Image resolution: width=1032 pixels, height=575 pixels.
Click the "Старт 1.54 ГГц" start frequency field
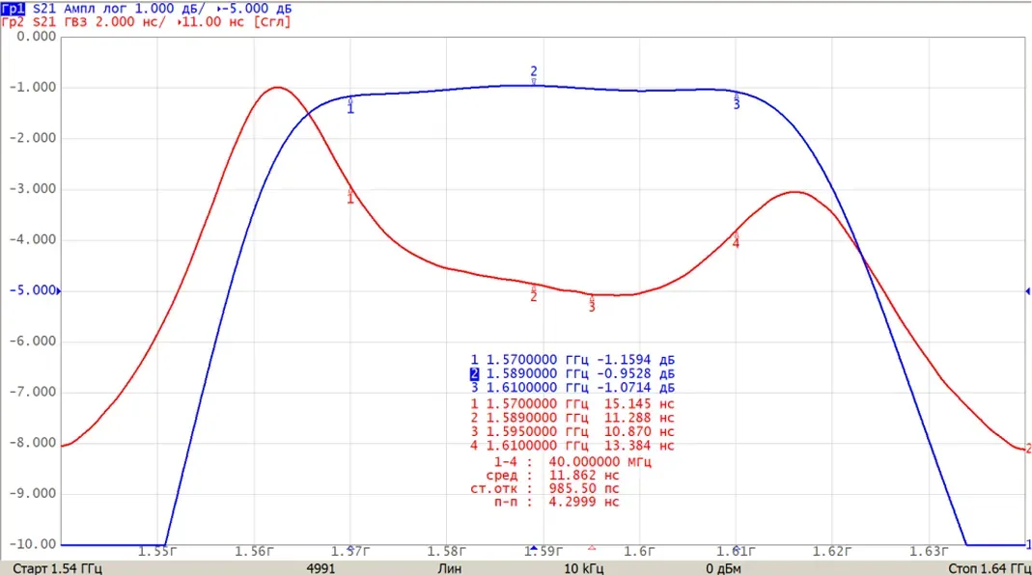click(58, 568)
